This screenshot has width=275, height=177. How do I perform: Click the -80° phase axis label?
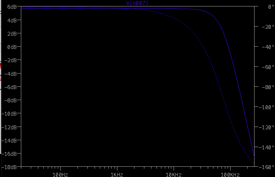tap(268, 87)
